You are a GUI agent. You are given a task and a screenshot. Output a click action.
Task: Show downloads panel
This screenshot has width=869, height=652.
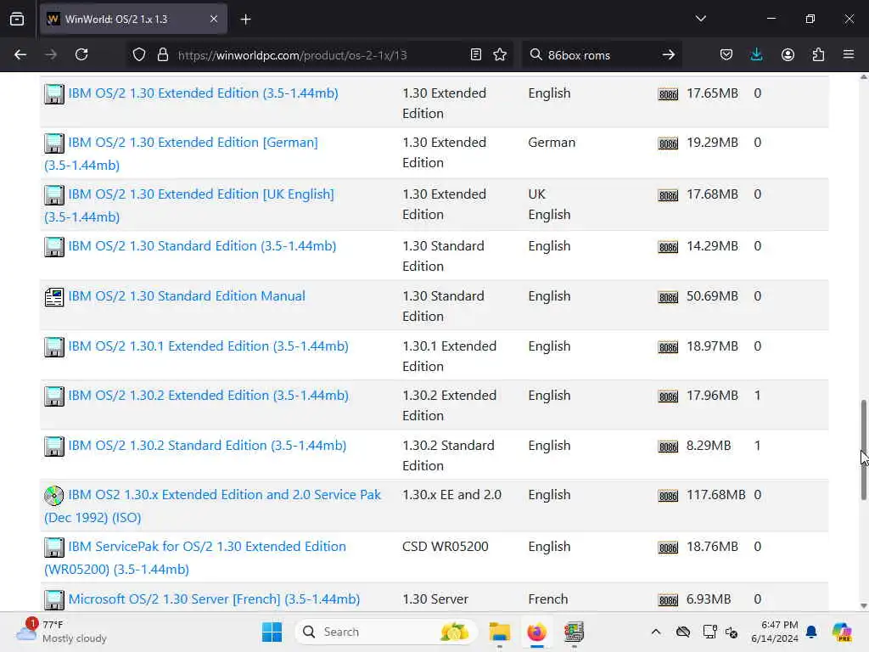(x=756, y=54)
